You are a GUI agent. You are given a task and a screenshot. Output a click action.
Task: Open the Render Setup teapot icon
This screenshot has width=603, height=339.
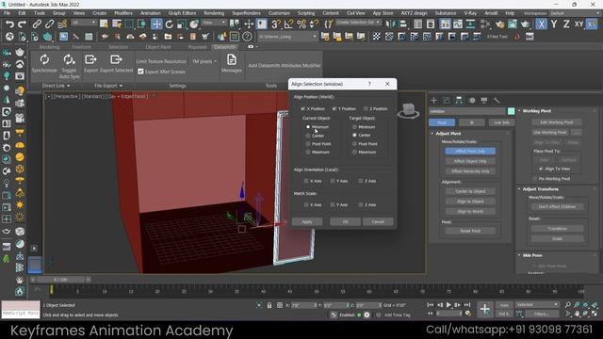pos(499,24)
